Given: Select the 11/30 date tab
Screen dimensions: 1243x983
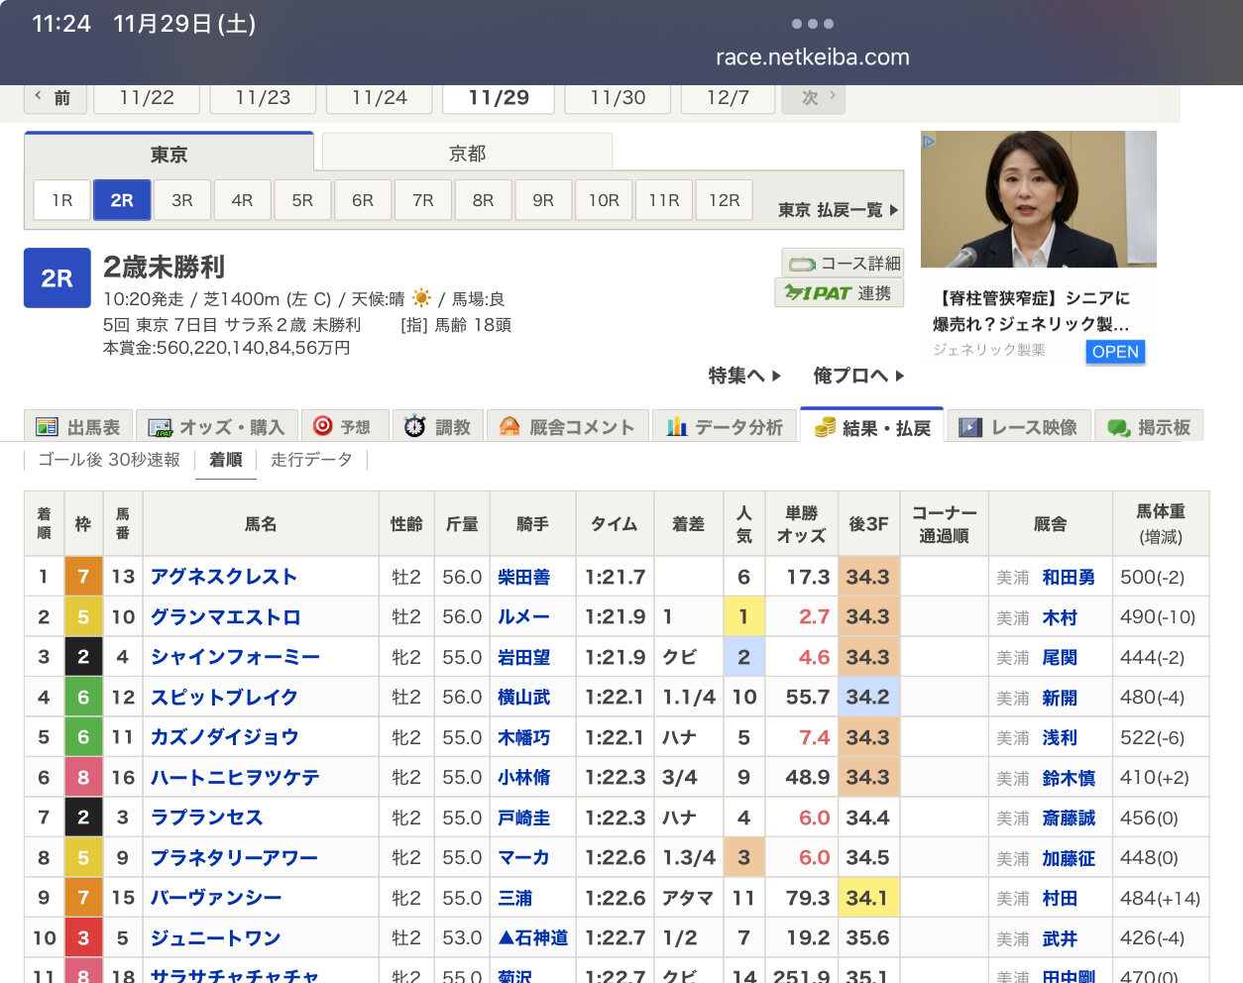Looking at the screenshot, I should (618, 98).
